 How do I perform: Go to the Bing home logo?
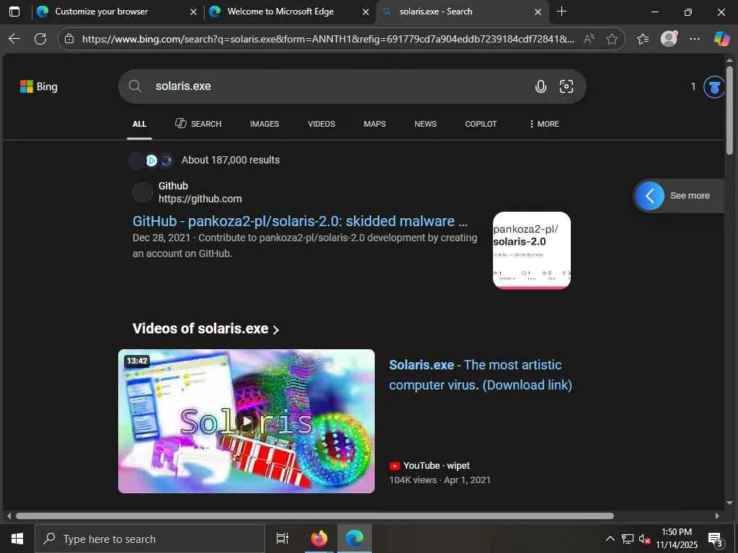point(39,86)
